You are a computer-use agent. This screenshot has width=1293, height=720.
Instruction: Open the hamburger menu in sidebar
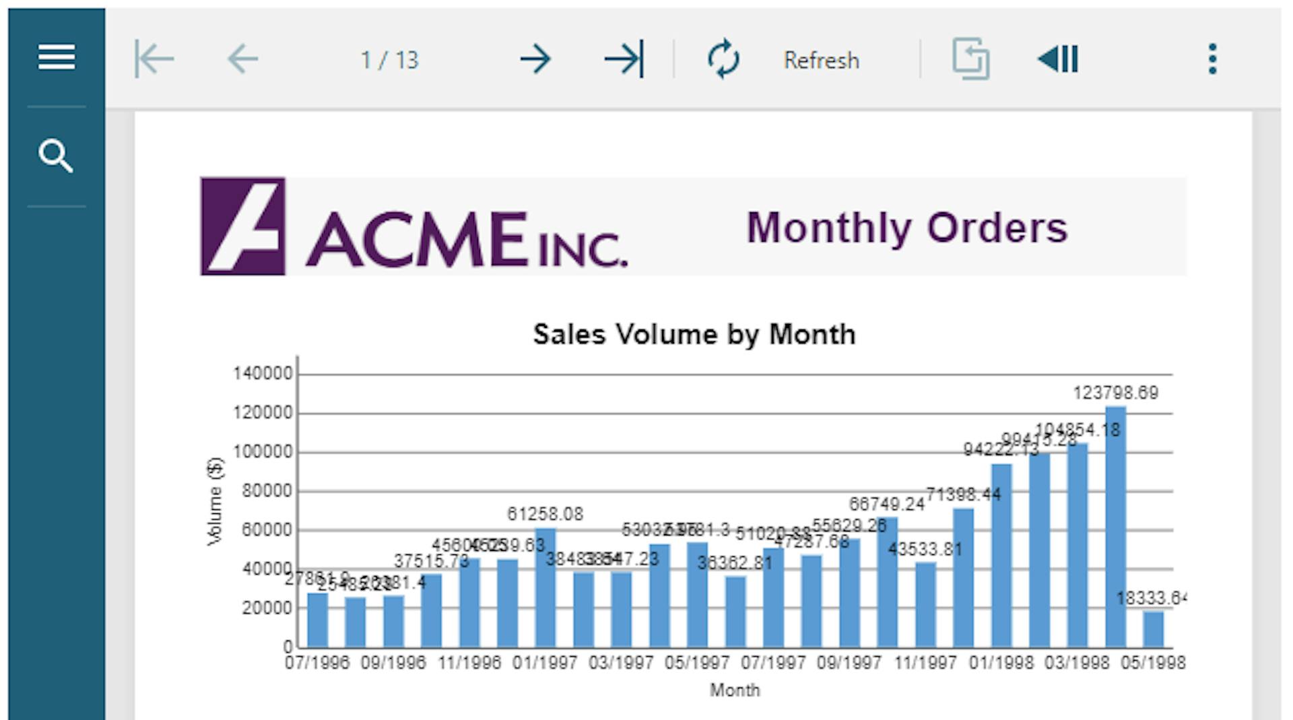click(57, 57)
